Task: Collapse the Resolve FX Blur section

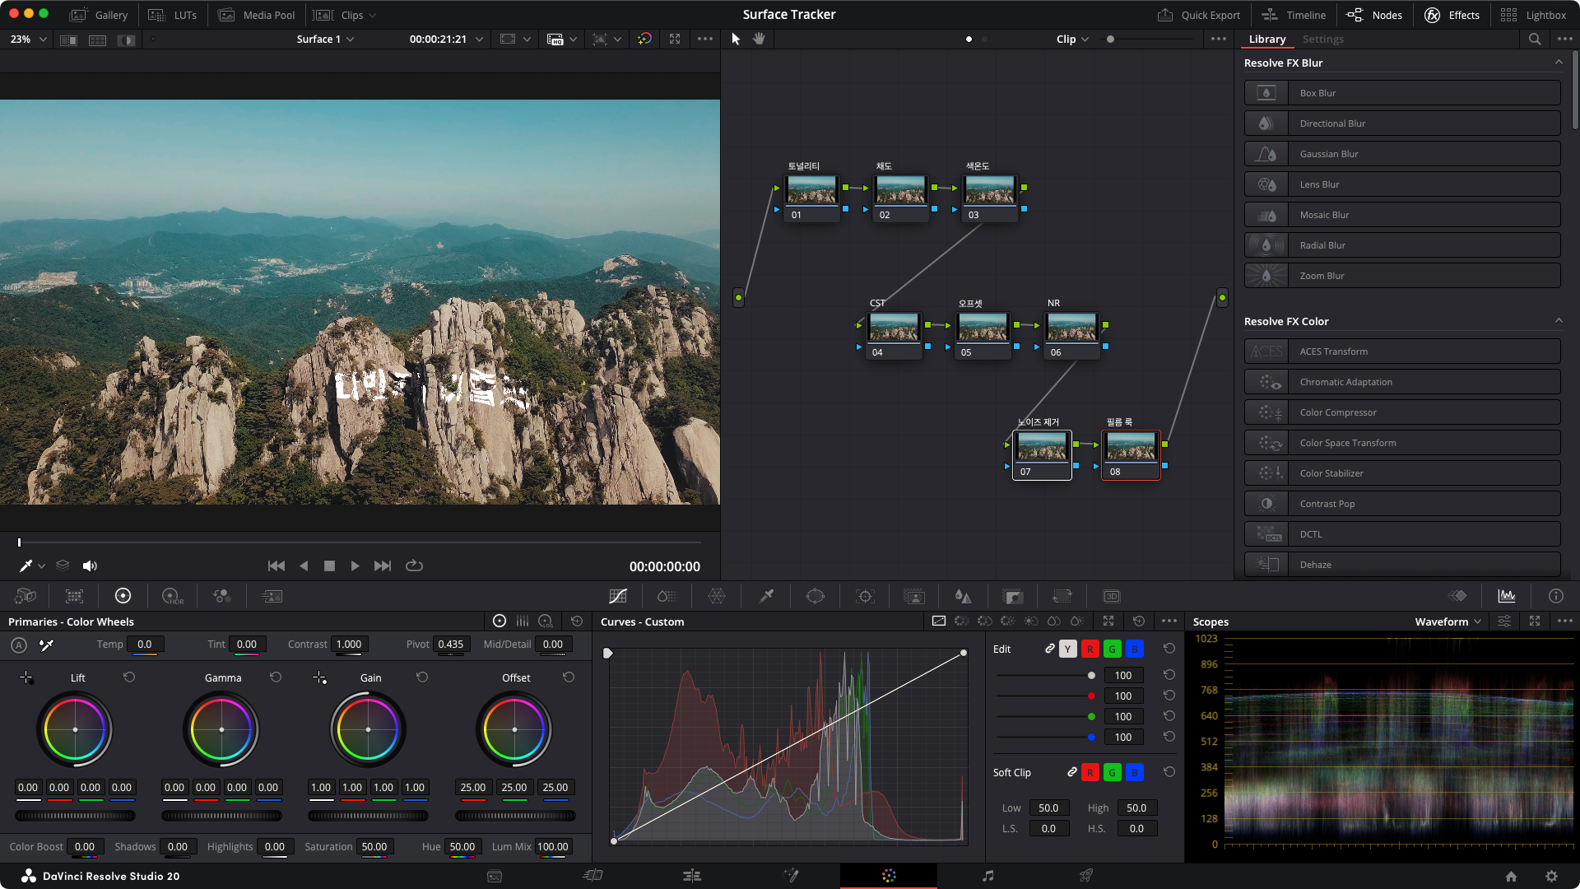Action: [1558, 63]
